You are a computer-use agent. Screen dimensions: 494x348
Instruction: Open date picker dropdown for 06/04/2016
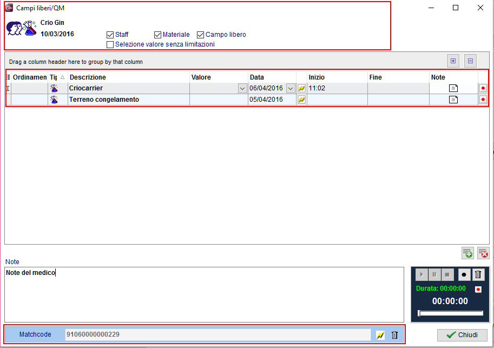pyautogui.click(x=291, y=89)
